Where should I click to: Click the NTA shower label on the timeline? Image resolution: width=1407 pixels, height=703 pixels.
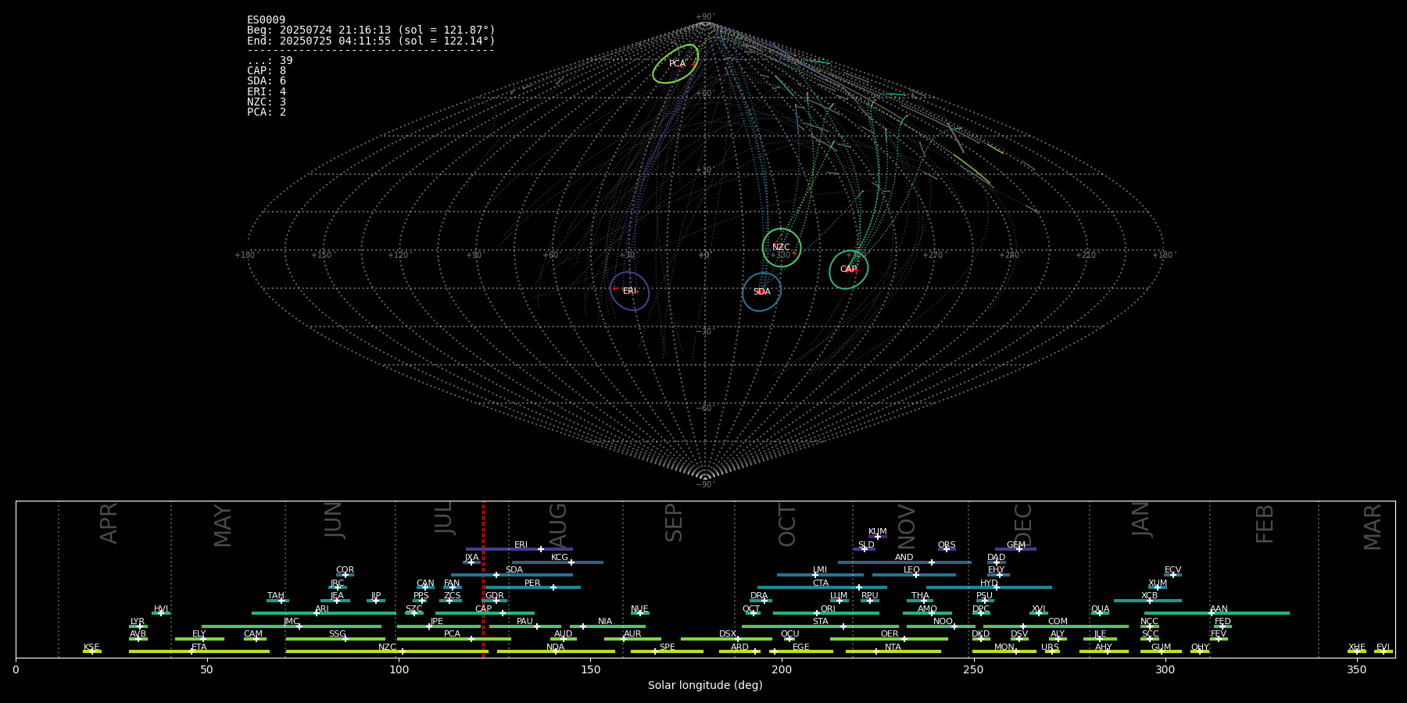coord(893,648)
